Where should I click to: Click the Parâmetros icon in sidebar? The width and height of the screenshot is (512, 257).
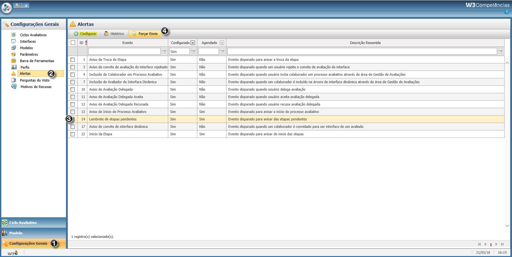click(14, 54)
